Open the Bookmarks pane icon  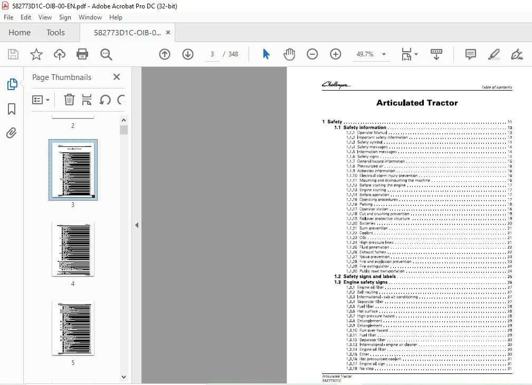pyautogui.click(x=12, y=109)
